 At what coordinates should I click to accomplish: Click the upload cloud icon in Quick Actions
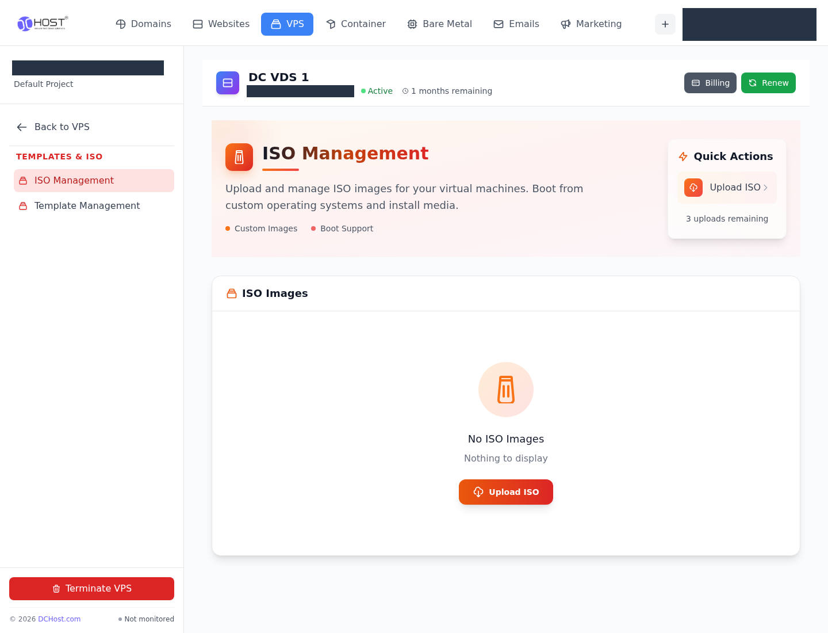click(693, 188)
